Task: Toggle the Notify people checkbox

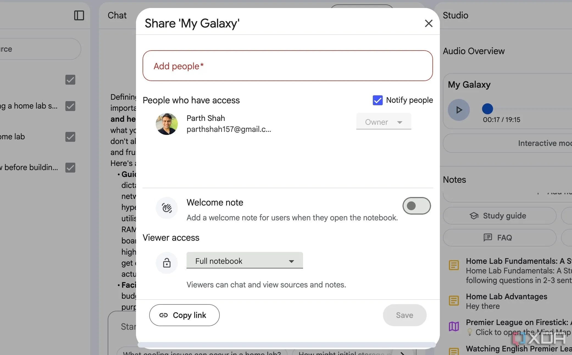Action: click(x=377, y=100)
